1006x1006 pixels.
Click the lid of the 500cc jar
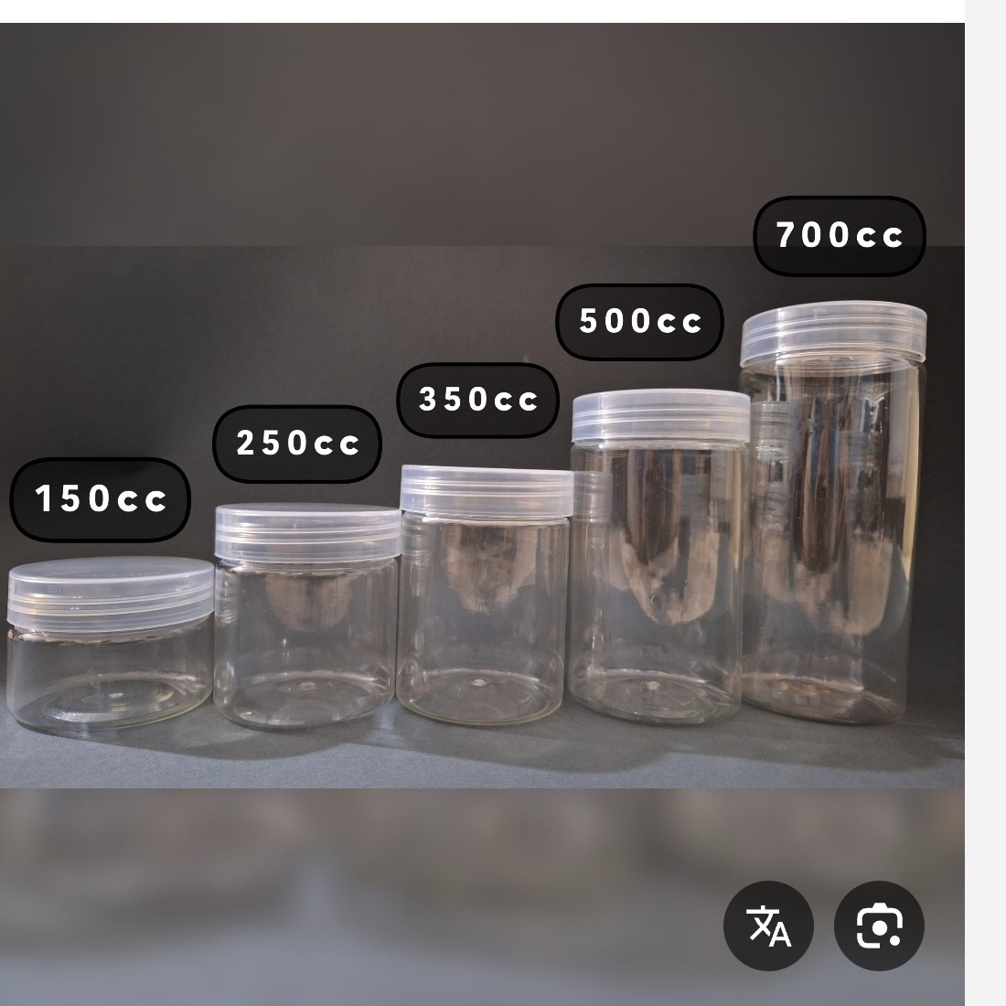click(x=661, y=416)
